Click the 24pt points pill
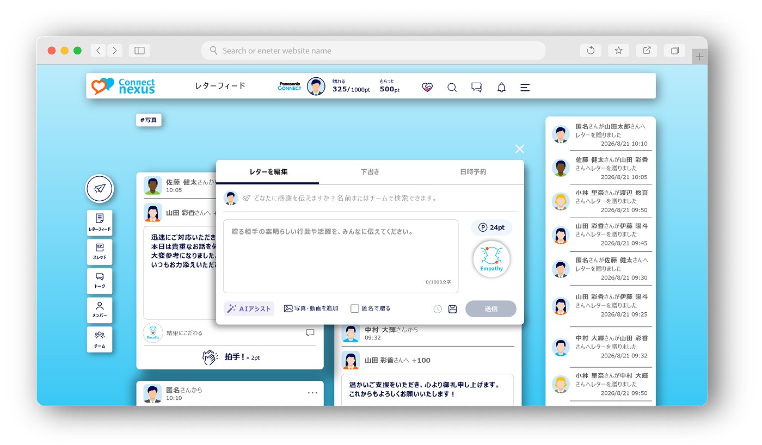This screenshot has width=762, height=445. tap(491, 227)
